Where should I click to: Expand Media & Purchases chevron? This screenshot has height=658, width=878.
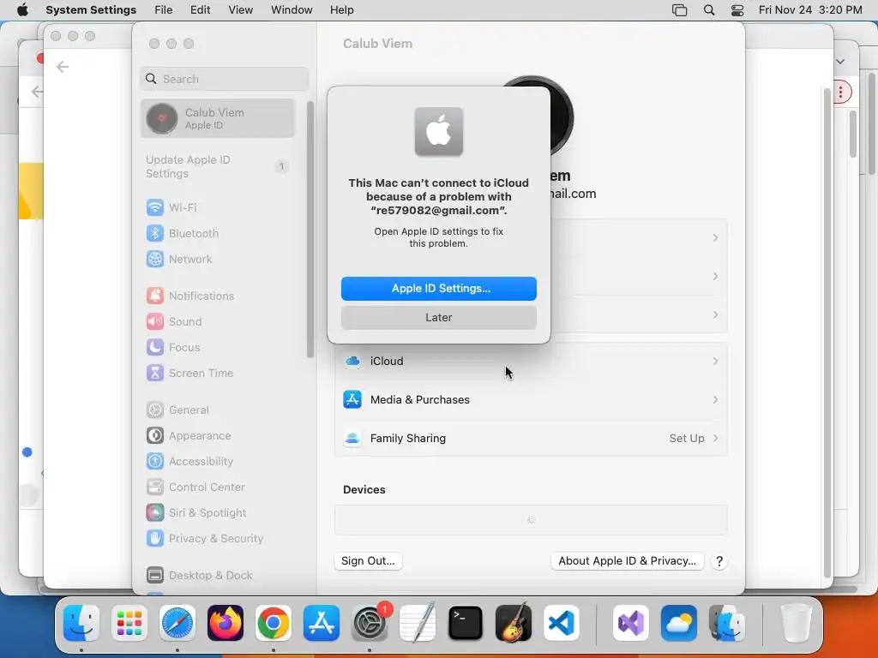point(715,399)
